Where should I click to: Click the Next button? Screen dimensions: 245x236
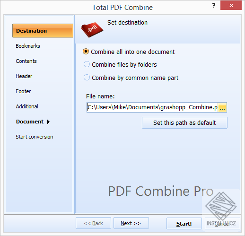point(131,223)
